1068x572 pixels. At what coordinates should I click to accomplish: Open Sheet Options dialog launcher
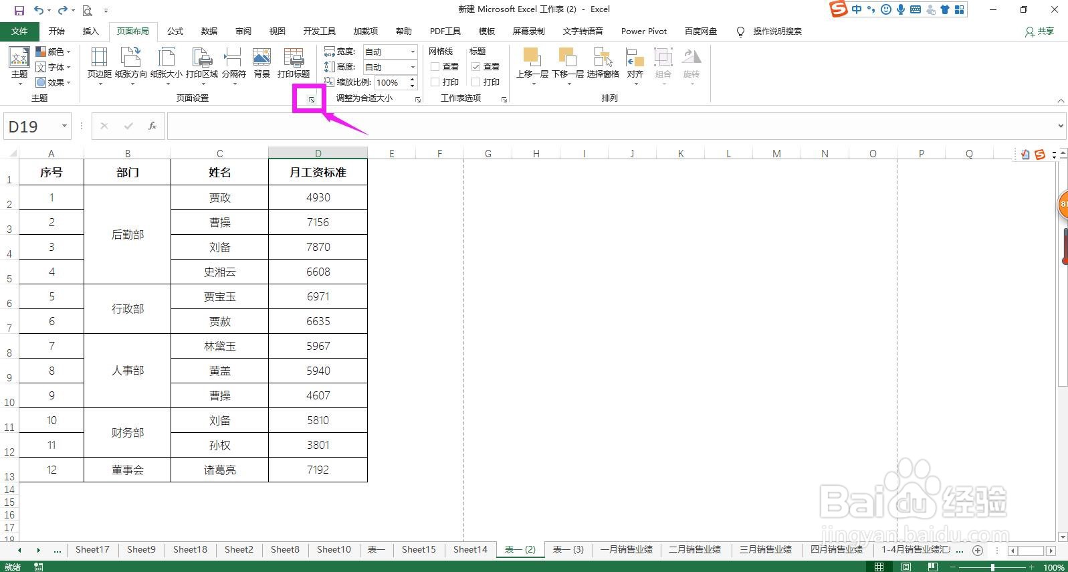click(504, 100)
